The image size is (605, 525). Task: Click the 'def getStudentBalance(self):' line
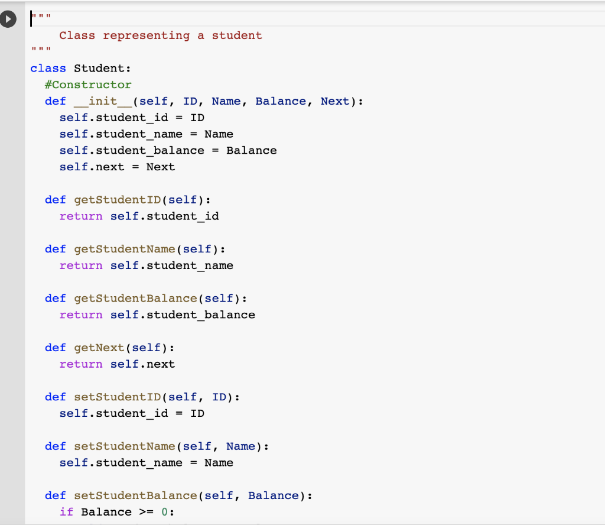(146, 299)
